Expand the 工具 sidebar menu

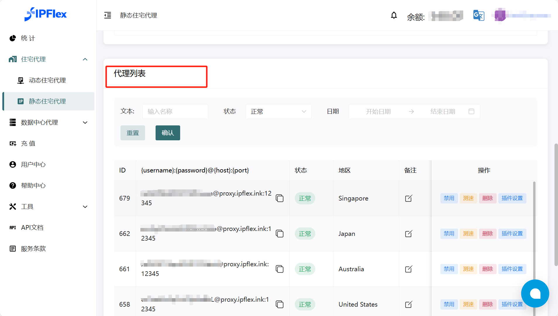tap(85, 207)
